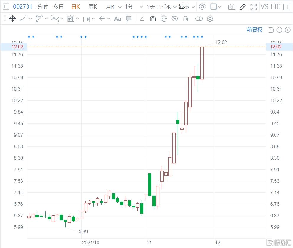Viewport: 293px width, 248px height.
Task: Reset chart zoom with undo arrow
Action: (x=271, y=30)
